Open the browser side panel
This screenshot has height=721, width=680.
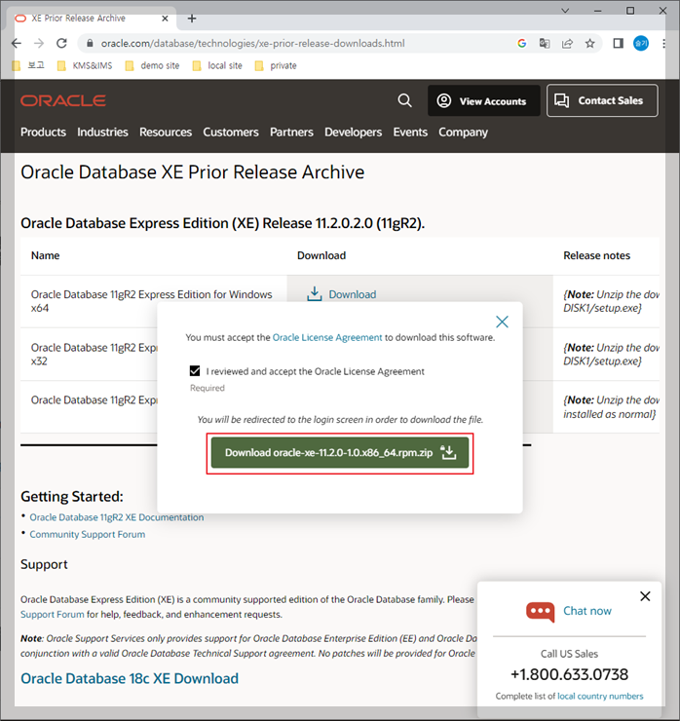pyautogui.click(x=619, y=43)
